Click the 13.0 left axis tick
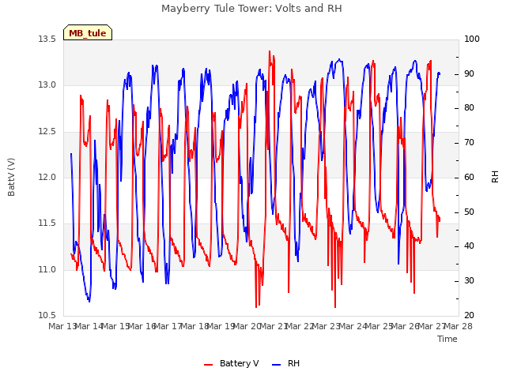The image size is (506, 379). tap(47, 85)
